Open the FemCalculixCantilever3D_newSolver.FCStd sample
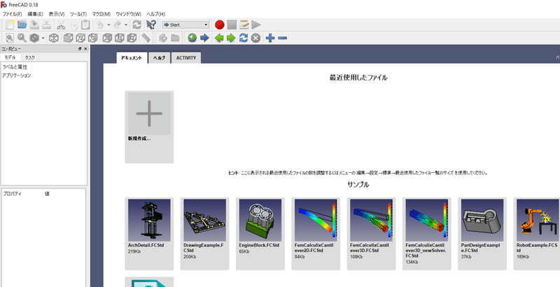Image resolution: width=560 pixels, height=287 pixels. coord(427,234)
